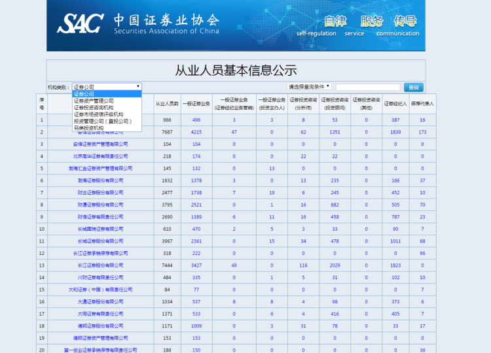Click 渤海证券股份有限公司 company name

pyautogui.click(x=100, y=180)
